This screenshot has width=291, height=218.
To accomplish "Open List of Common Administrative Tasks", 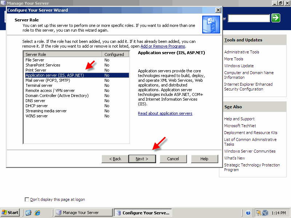I will coord(250,142).
